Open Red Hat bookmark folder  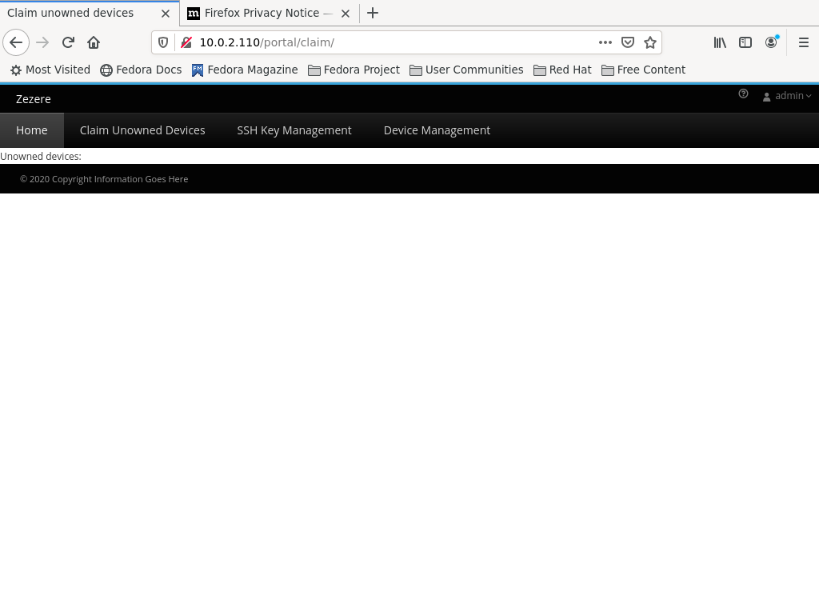[x=562, y=70]
